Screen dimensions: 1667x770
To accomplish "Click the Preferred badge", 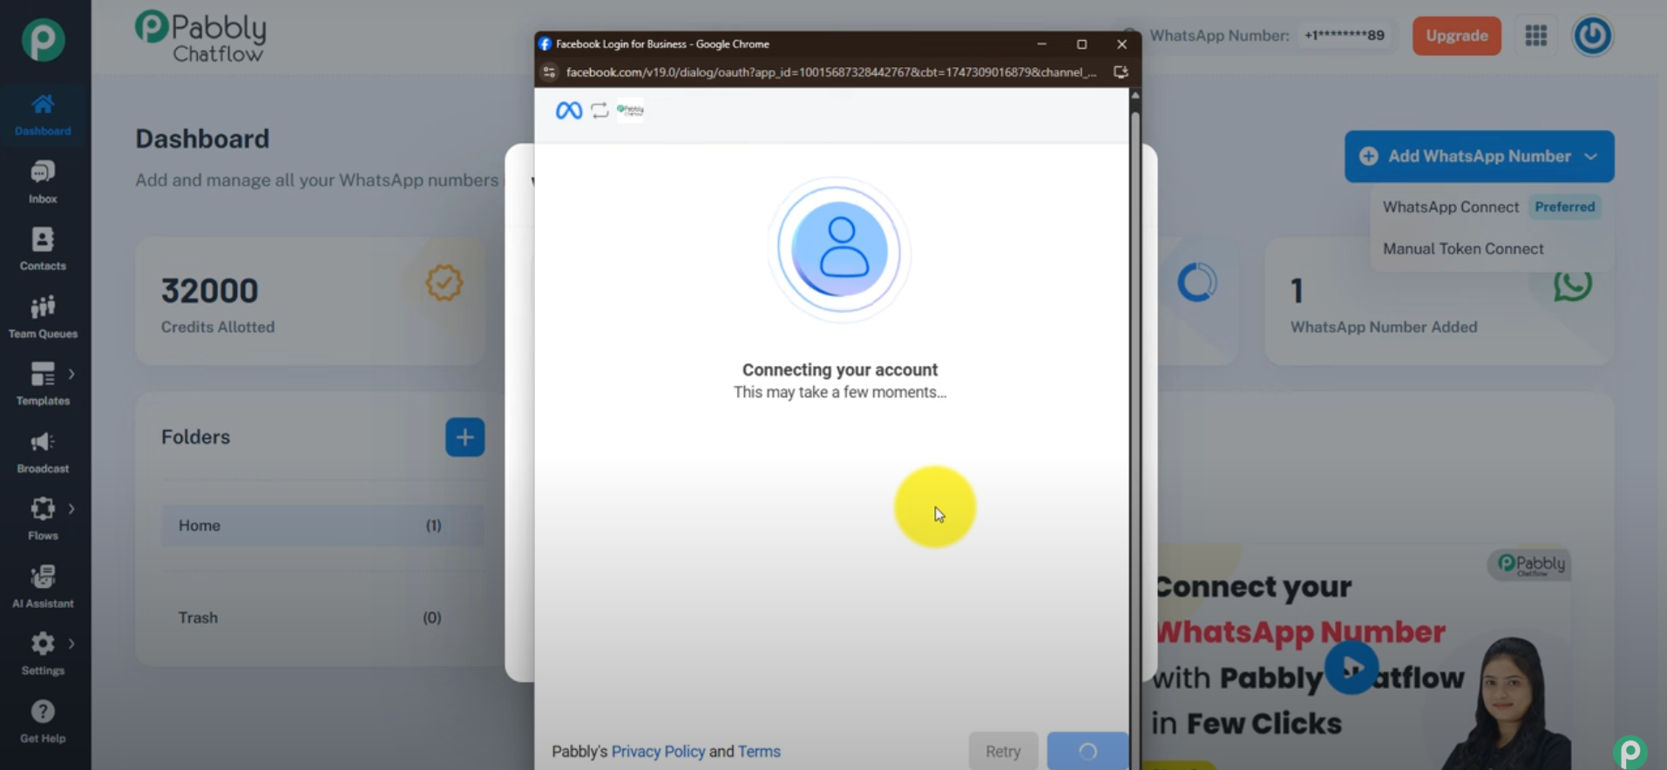I will [x=1565, y=207].
